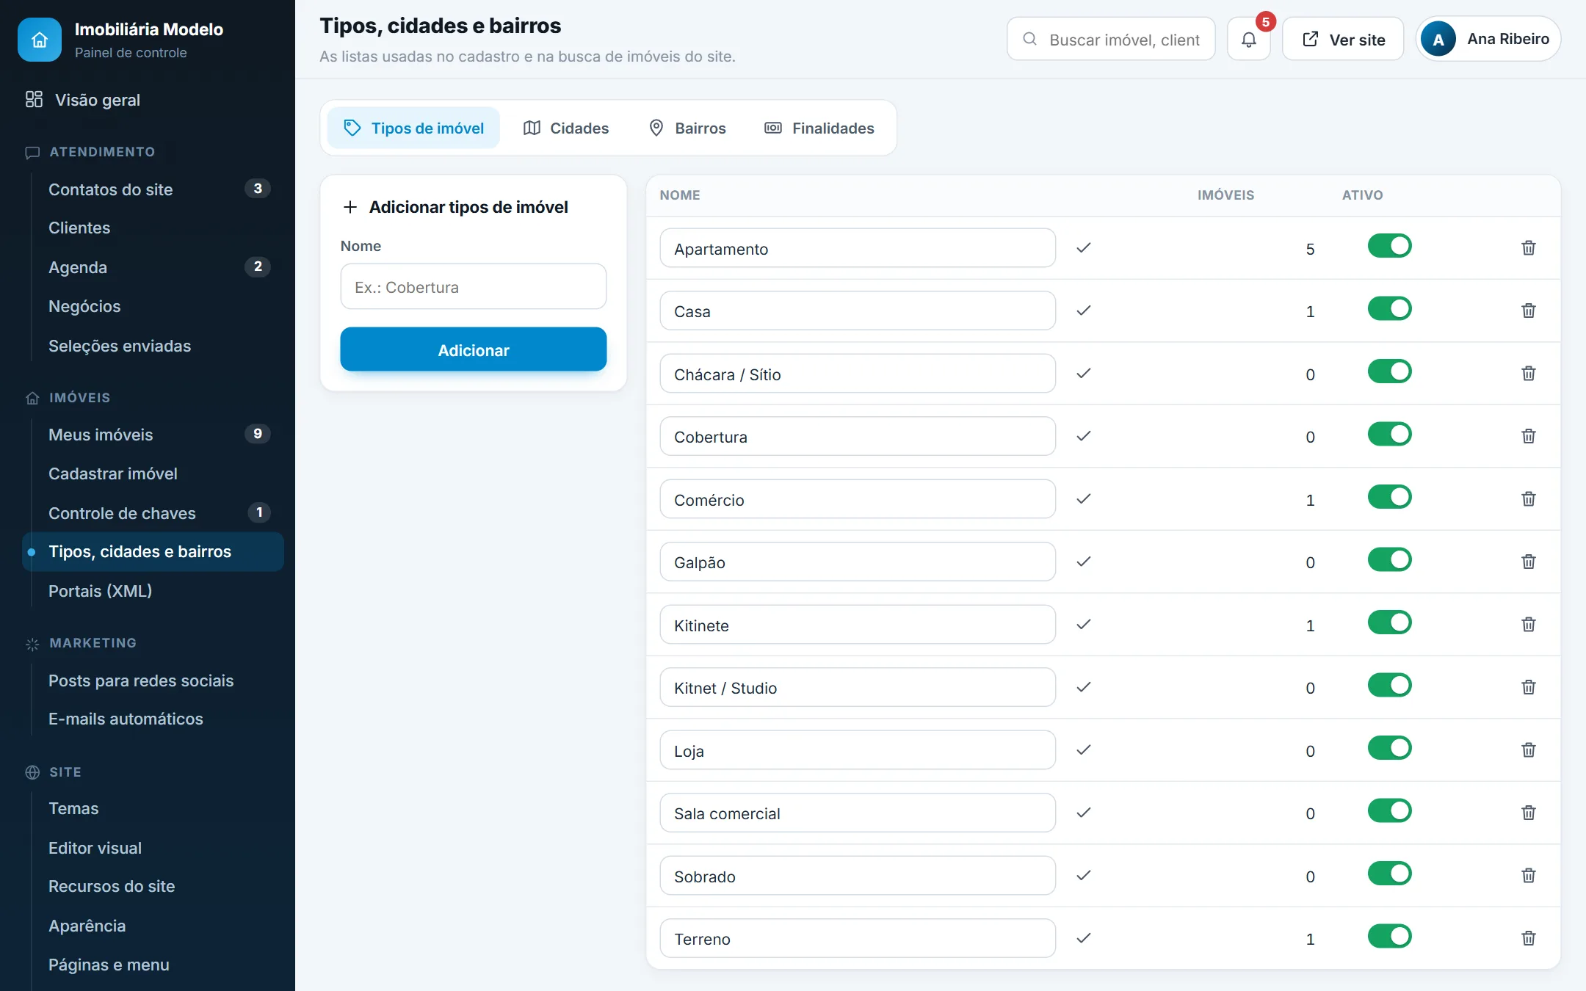Edit the Sobrado name field

858,876
